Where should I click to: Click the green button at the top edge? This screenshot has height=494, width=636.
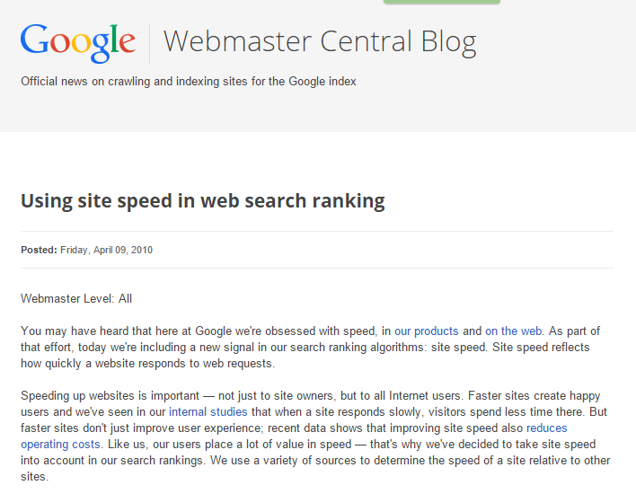tap(441, 2)
